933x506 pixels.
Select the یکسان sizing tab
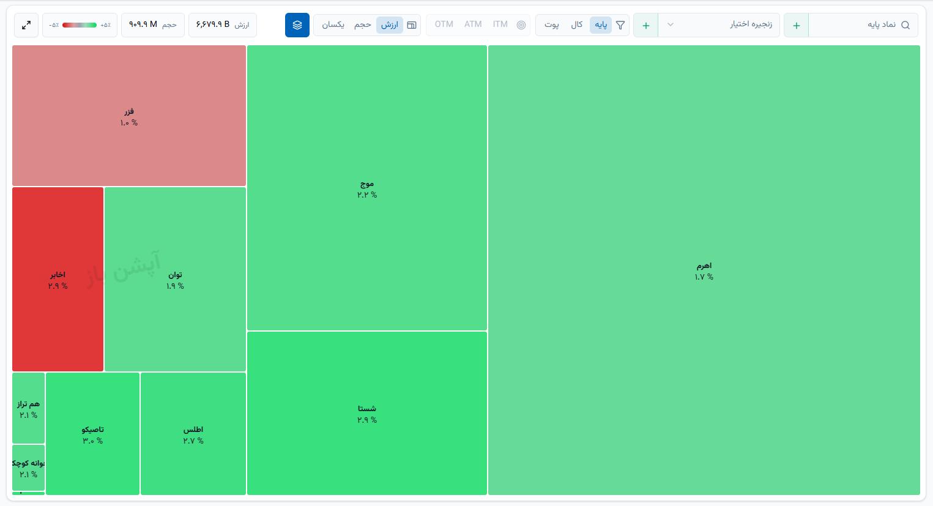pyautogui.click(x=333, y=25)
